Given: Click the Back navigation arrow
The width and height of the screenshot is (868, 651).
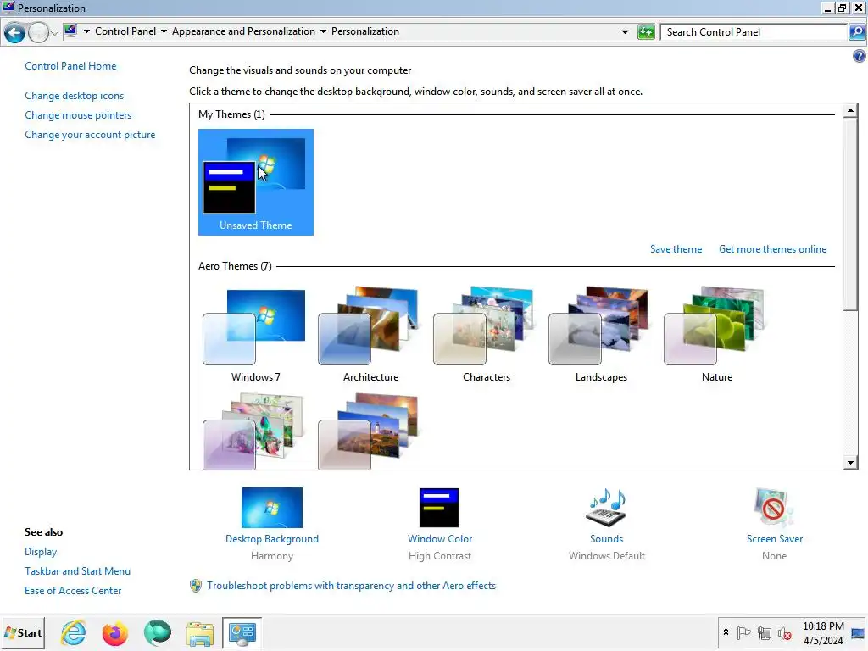Looking at the screenshot, I should 15,33.
